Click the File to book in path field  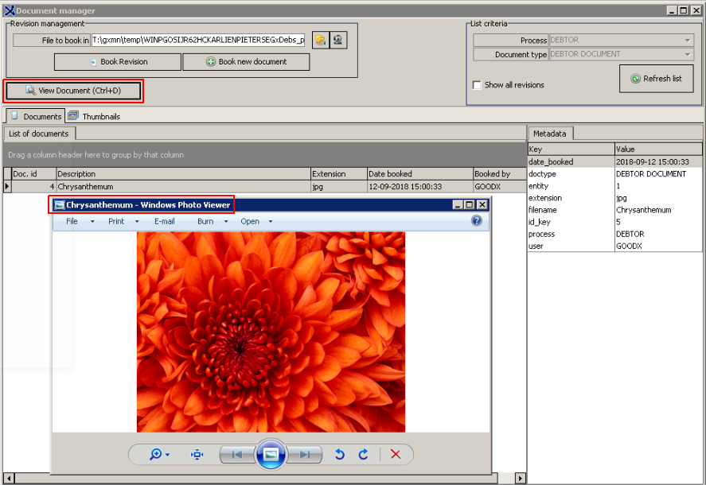[198, 40]
